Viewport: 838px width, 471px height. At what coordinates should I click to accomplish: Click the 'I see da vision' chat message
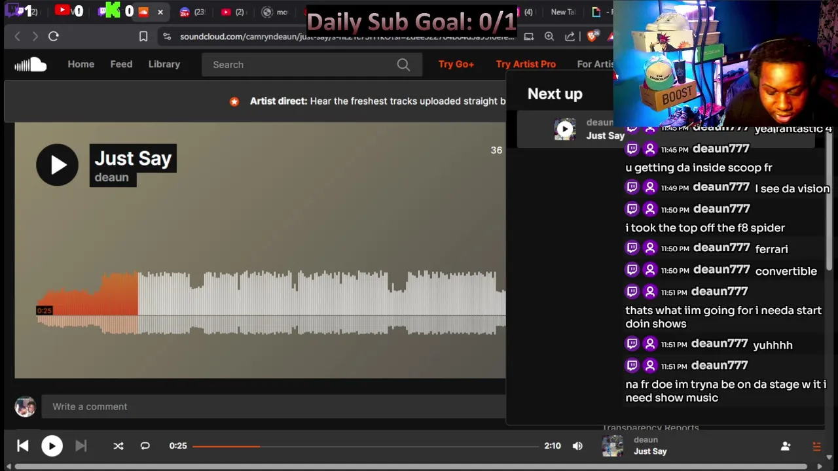tap(792, 188)
